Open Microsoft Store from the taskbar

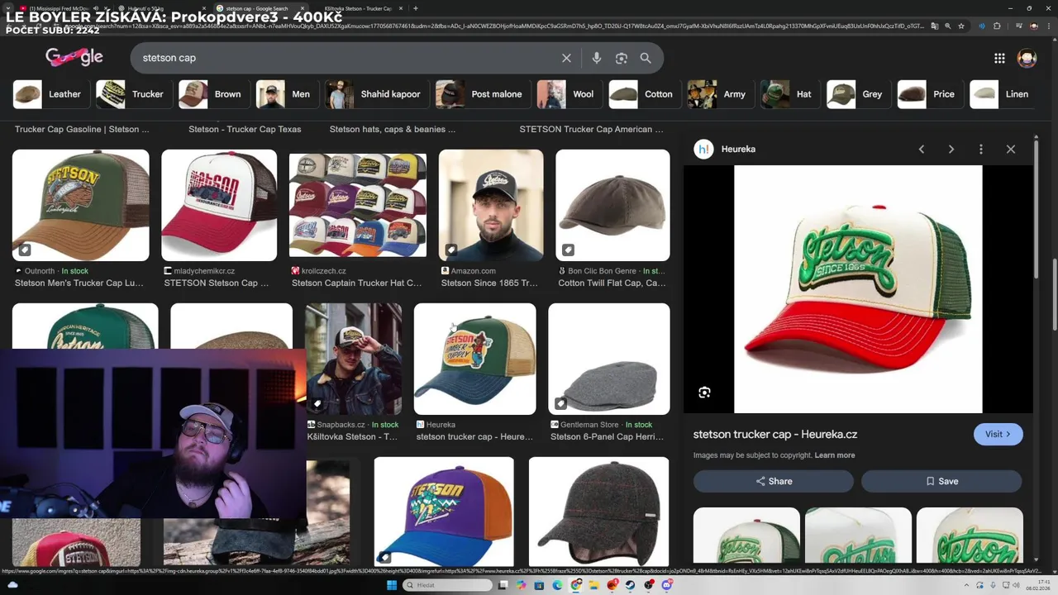(x=539, y=585)
